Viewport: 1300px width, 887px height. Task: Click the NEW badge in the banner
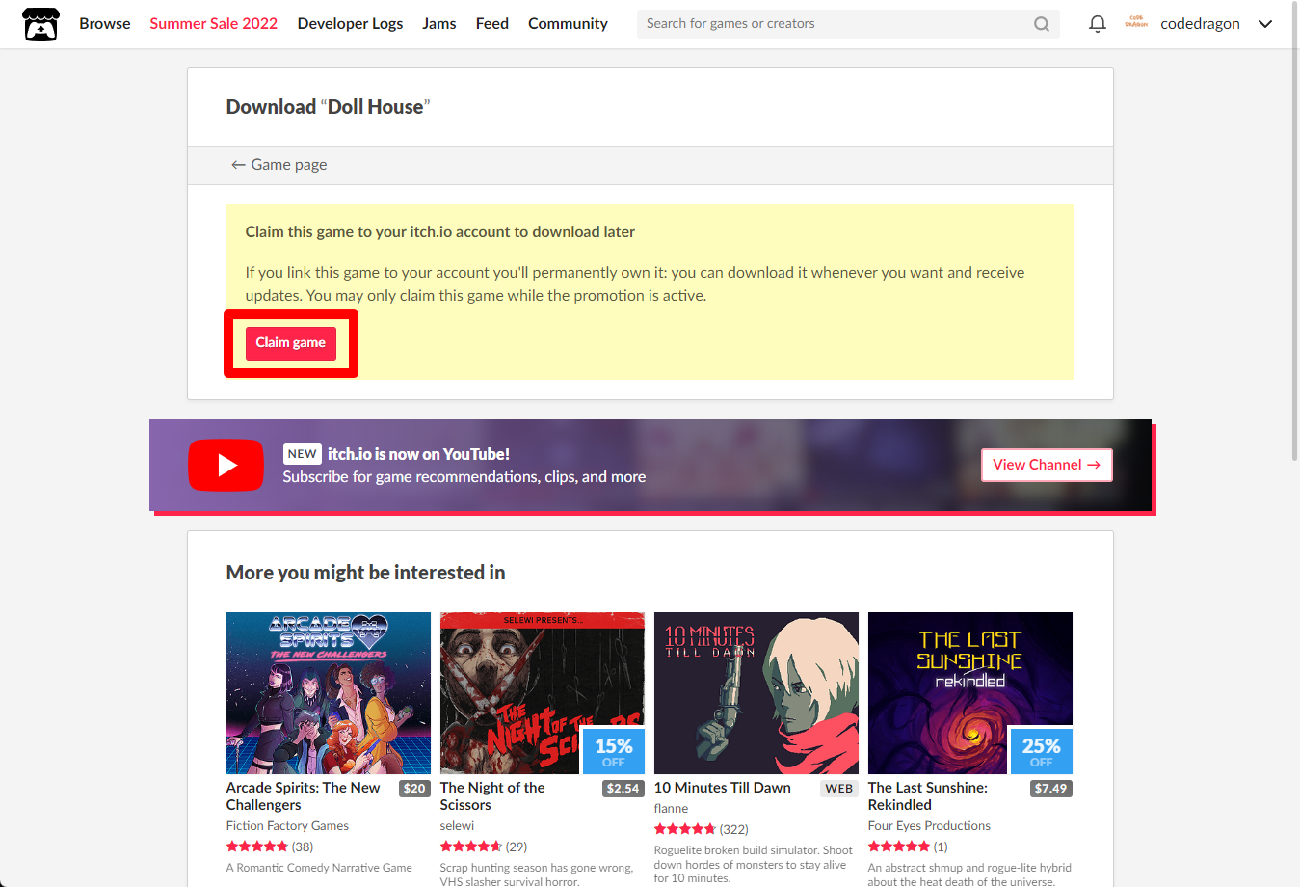coord(302,454)
